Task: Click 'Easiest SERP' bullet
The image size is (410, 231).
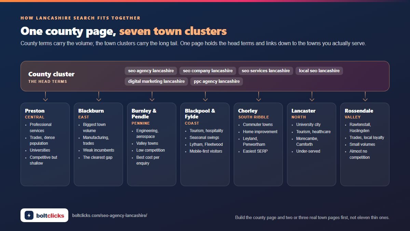Action: click(x=255, y=151)
